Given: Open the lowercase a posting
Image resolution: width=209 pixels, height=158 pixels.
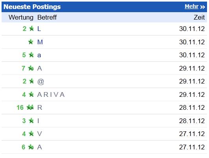Looking at the screenshot, I should pos(39,55).
